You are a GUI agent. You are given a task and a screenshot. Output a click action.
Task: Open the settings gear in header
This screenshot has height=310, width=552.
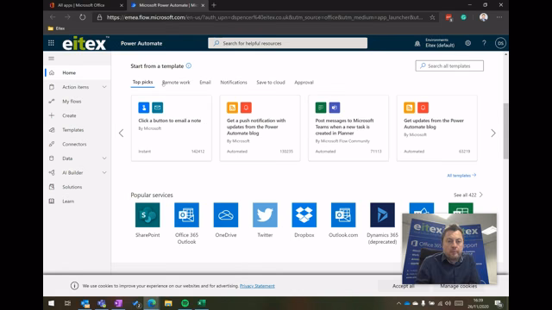click(467, 43)
